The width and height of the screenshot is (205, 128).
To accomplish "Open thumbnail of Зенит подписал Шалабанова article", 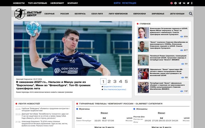I will pos(143,46).
